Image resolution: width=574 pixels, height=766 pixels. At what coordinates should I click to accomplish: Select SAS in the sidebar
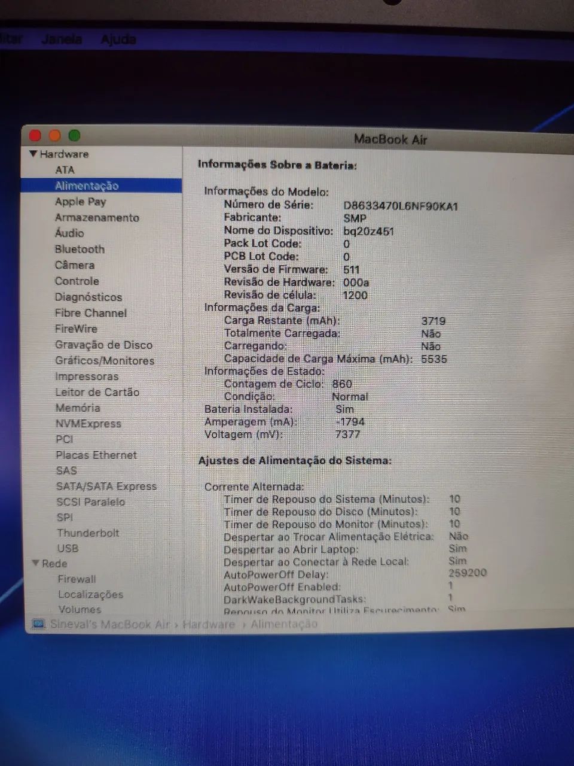point(66,470)
